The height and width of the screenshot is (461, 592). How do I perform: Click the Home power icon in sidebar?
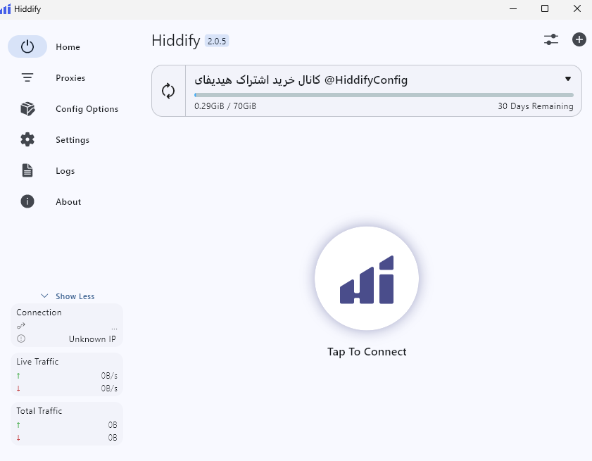point(27,46)
